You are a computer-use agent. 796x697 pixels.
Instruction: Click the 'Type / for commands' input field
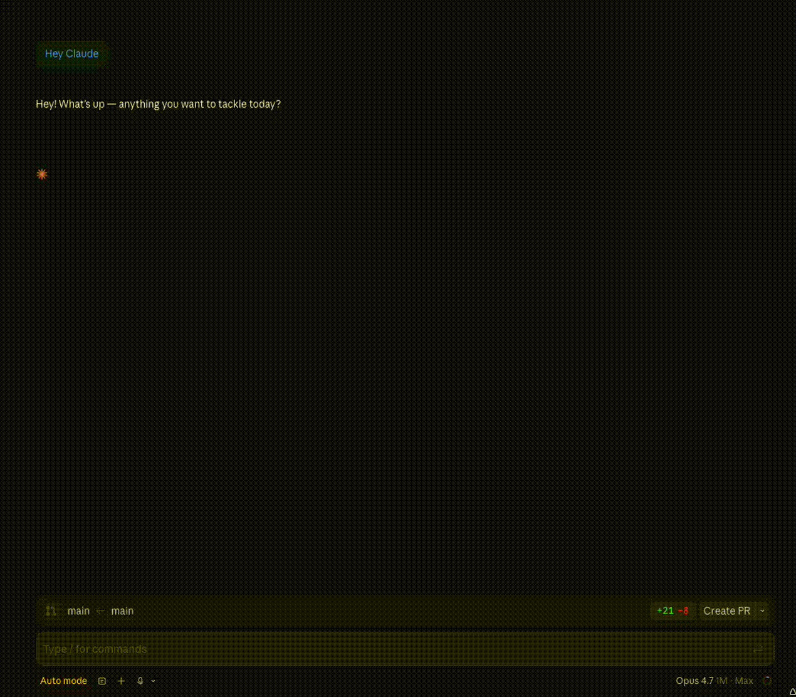(x=405, y=649)
